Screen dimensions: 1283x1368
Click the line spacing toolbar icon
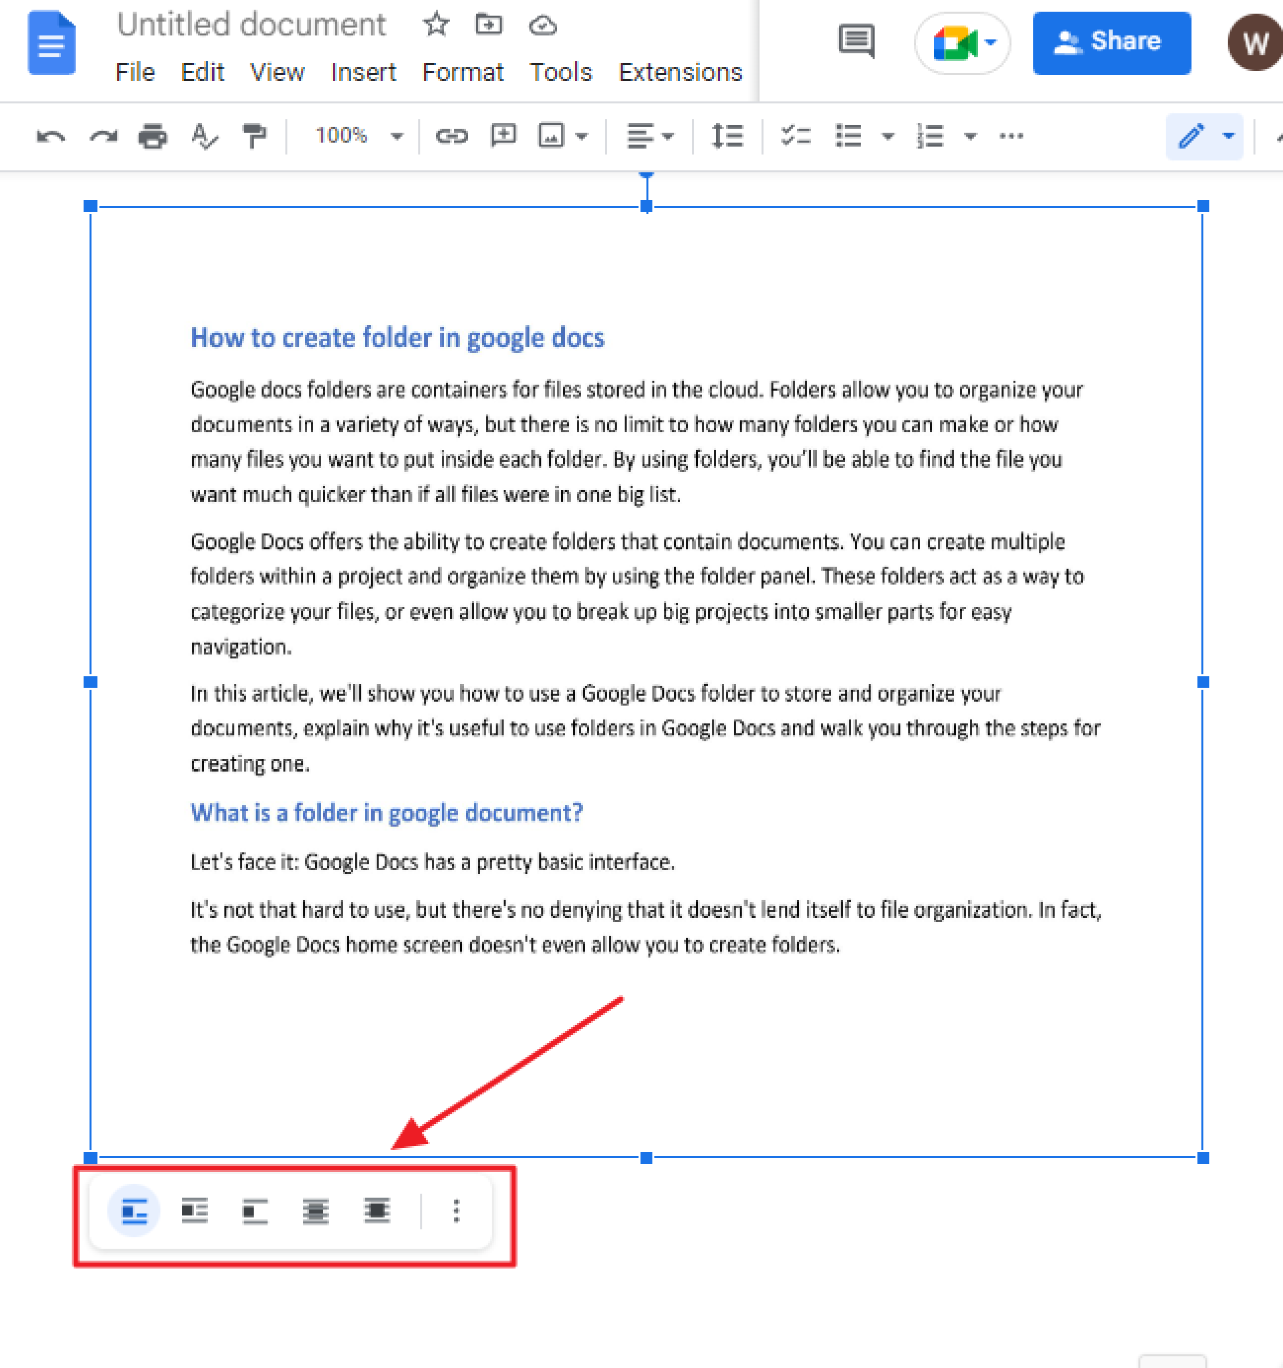click(724, 135)
